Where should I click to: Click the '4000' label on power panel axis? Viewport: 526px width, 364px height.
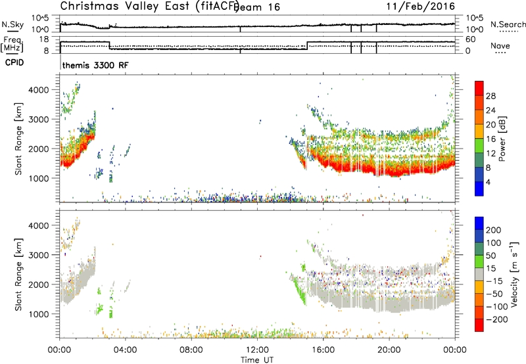[39, 90]
